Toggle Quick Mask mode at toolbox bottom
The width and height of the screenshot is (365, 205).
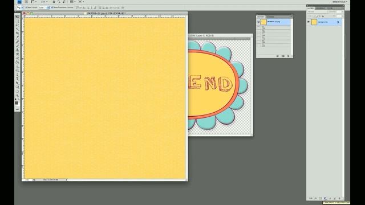pos(18,109)
